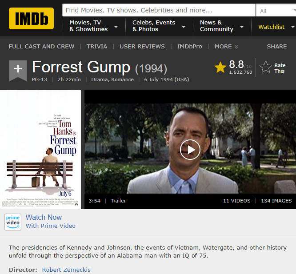296x274 pixels.
Task: Click the search input field
Action: pos(159,10)
